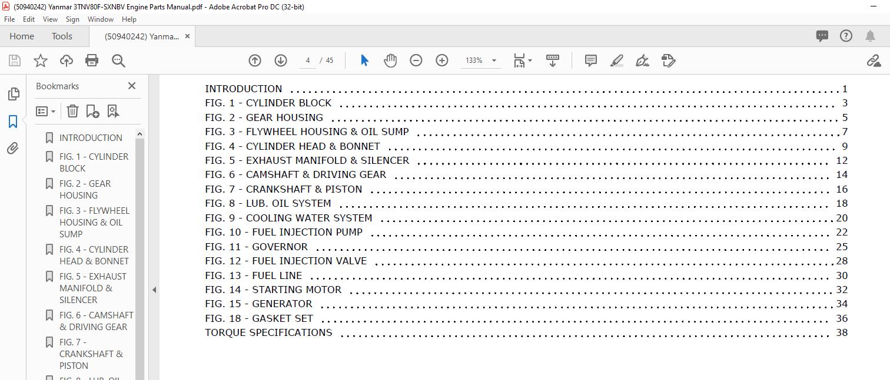This screenshot has width=890, height=380.
Task: Click TORQUE SPECIFICATIONS contents line
Action: click(x=526, y=332)
